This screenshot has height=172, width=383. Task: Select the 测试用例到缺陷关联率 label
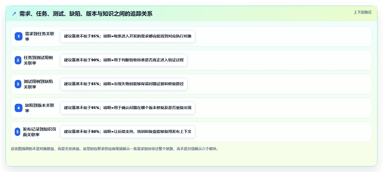pyautogui.click(x=38, y=84)
